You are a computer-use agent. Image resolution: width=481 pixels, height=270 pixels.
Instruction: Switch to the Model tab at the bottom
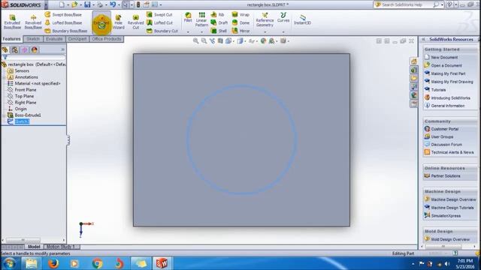tap(34, 247)
